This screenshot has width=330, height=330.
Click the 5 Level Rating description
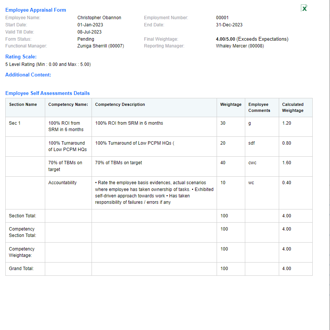[48, 64]
